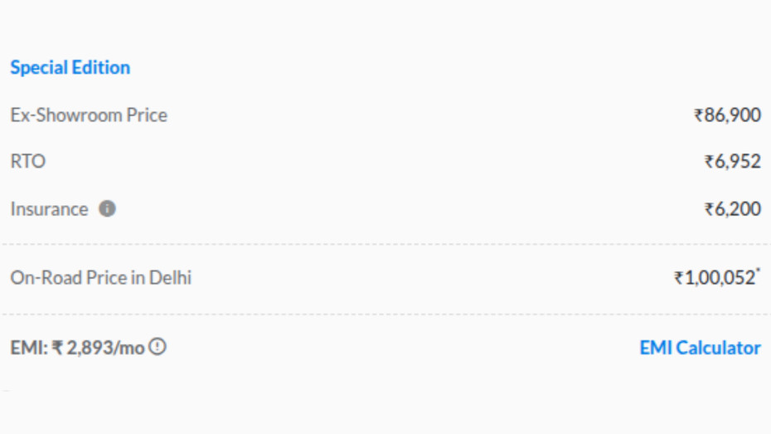
Task: Select the 2,893/mo EMI figure
Action: coord(105,348)
